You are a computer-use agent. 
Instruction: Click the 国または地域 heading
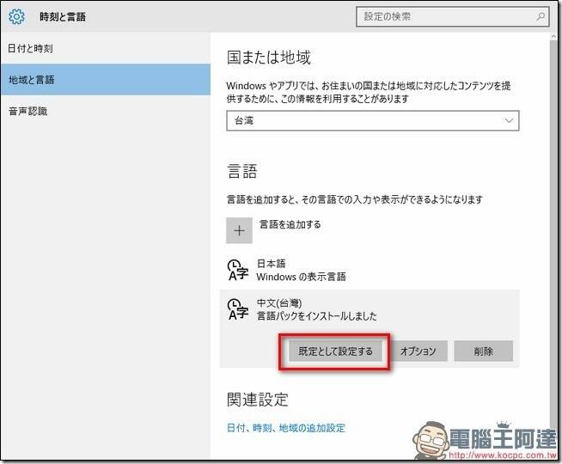(268, 58)
